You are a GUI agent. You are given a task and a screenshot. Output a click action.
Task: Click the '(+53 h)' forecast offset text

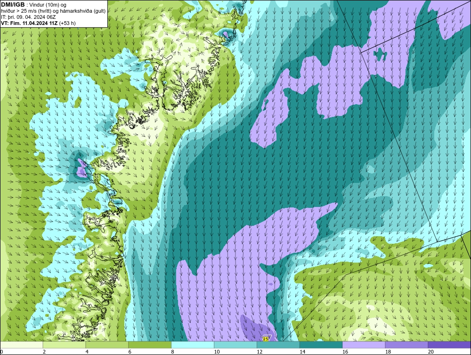pos(67,23)
